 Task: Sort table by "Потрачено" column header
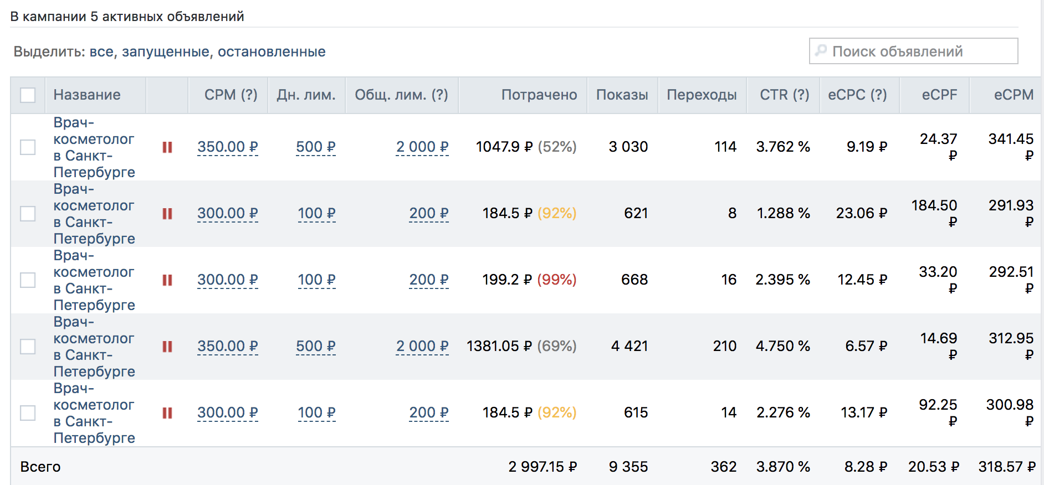539,95
